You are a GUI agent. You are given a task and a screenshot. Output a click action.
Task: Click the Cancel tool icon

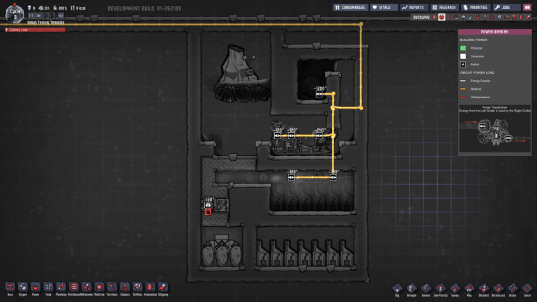(527, 287)
